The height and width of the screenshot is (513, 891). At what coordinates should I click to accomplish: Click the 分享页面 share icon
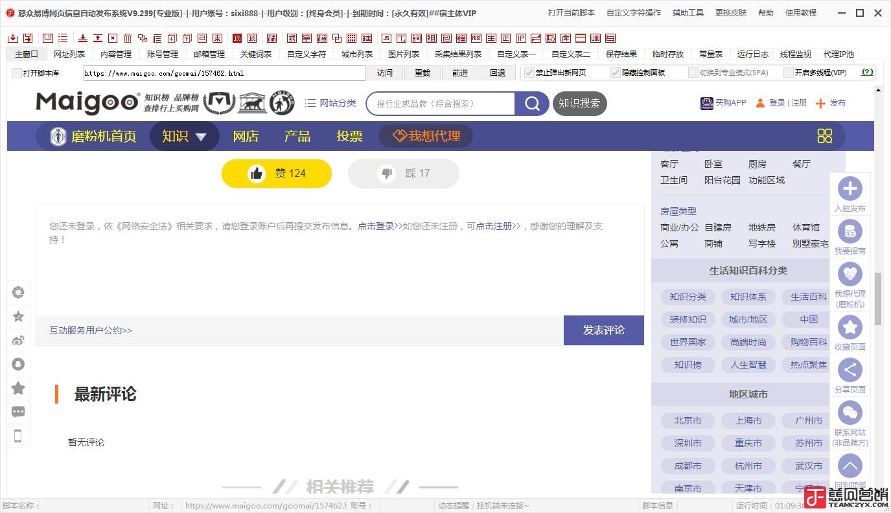pos(850,370)
